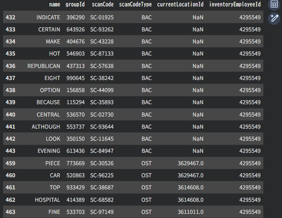The width and height of the screenshot is (282, 218).
Task: Click the interactive table convert icon
Action: 274,4
